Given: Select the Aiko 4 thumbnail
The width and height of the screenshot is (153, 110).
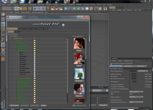Looking at the screenshot, I should tap(79, 43).
